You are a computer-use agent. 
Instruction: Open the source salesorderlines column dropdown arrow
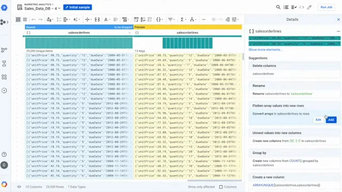click(129, 33)
